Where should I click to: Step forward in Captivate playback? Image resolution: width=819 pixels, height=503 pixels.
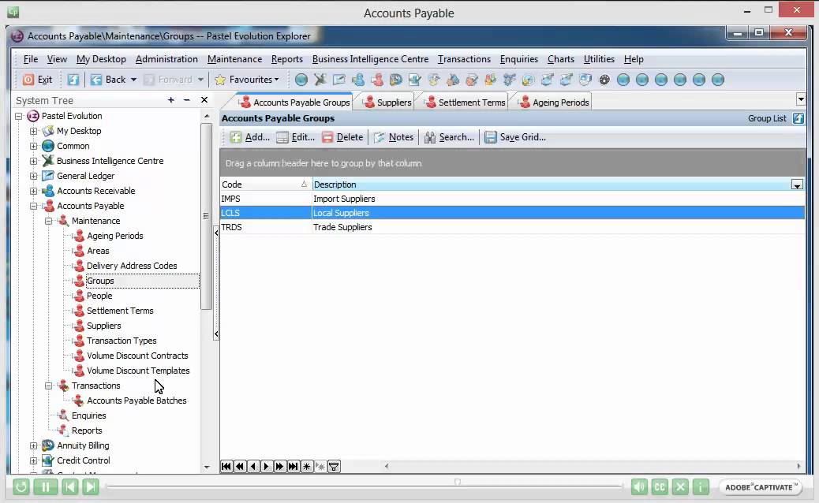click(91, 487)
